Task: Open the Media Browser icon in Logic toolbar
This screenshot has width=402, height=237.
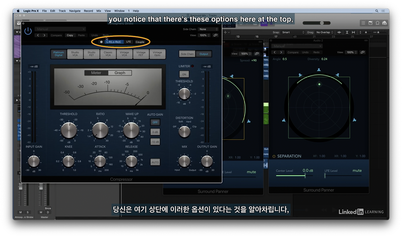Action: click(384, 23)
